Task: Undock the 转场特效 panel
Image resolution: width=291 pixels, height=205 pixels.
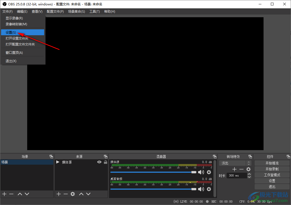Action: 250,157
